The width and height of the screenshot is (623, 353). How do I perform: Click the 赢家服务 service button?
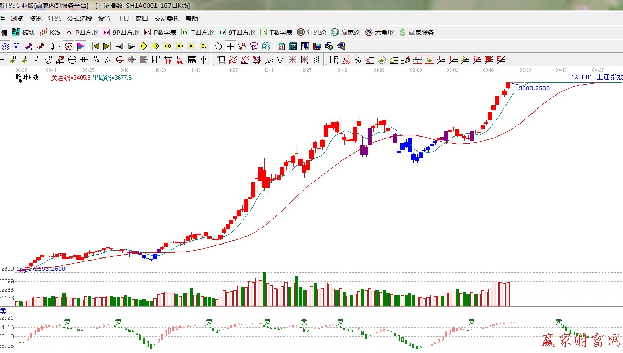(x=416, y=32)
